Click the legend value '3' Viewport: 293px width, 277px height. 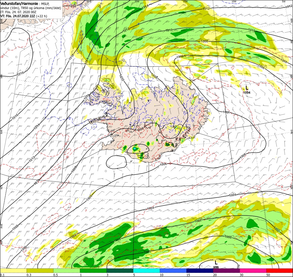pyautogui.click(x=107, y=275)
